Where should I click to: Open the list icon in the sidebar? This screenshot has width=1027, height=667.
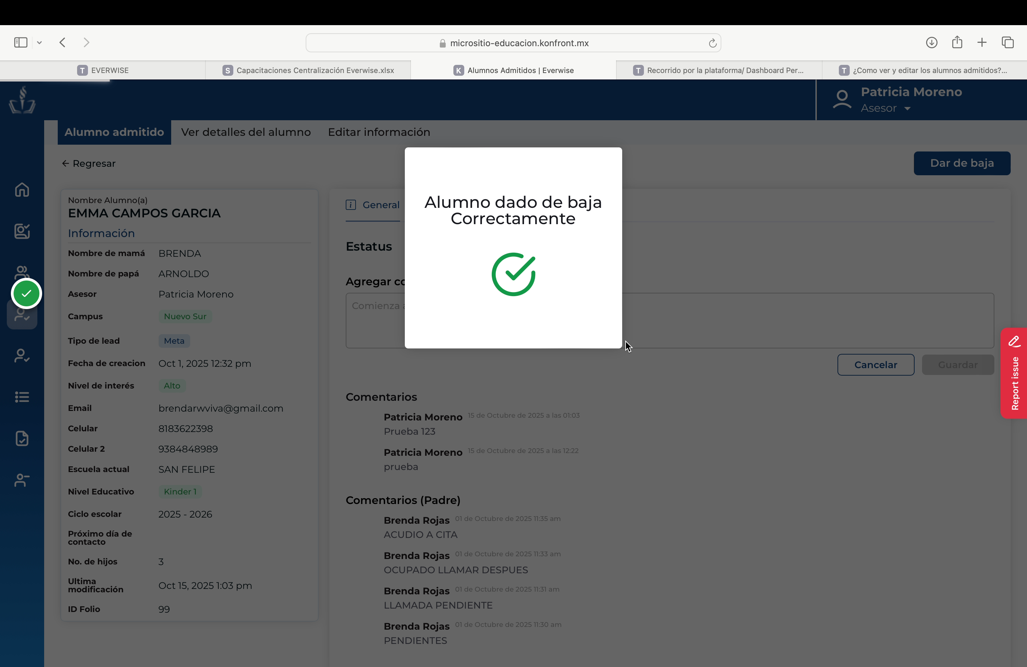coord(22,397)
